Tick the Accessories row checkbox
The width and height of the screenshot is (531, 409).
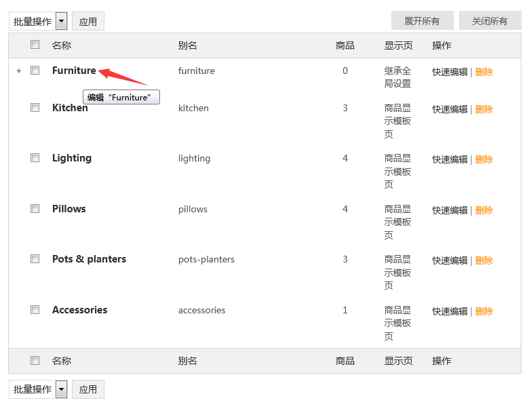pos(35,310)
